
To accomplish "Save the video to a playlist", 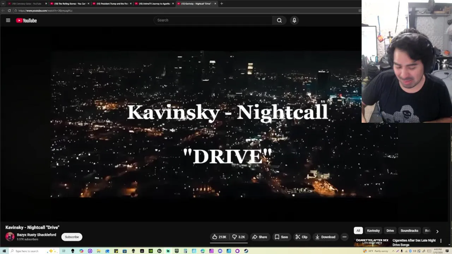I will tap(281, 237).
